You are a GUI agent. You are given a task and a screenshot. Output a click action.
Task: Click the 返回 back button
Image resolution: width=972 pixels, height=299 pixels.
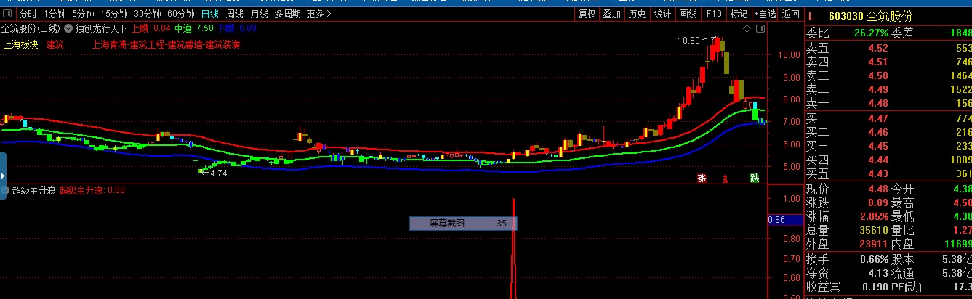790,14
